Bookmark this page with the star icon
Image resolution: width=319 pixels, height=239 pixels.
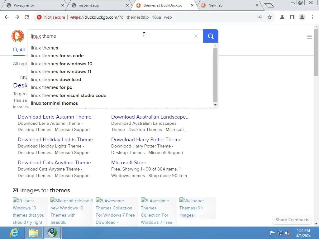[270, 17]
